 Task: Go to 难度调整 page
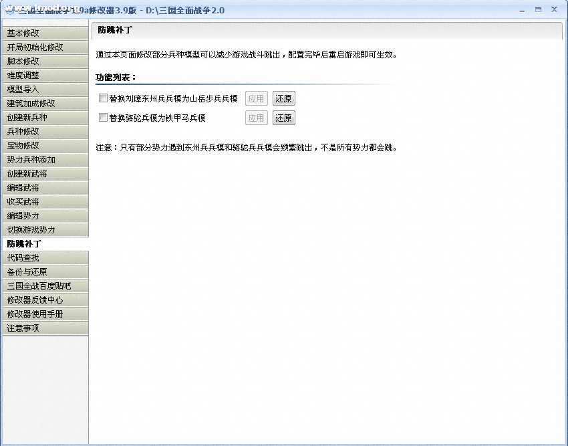pyautogui.click(x=45, y=75)
